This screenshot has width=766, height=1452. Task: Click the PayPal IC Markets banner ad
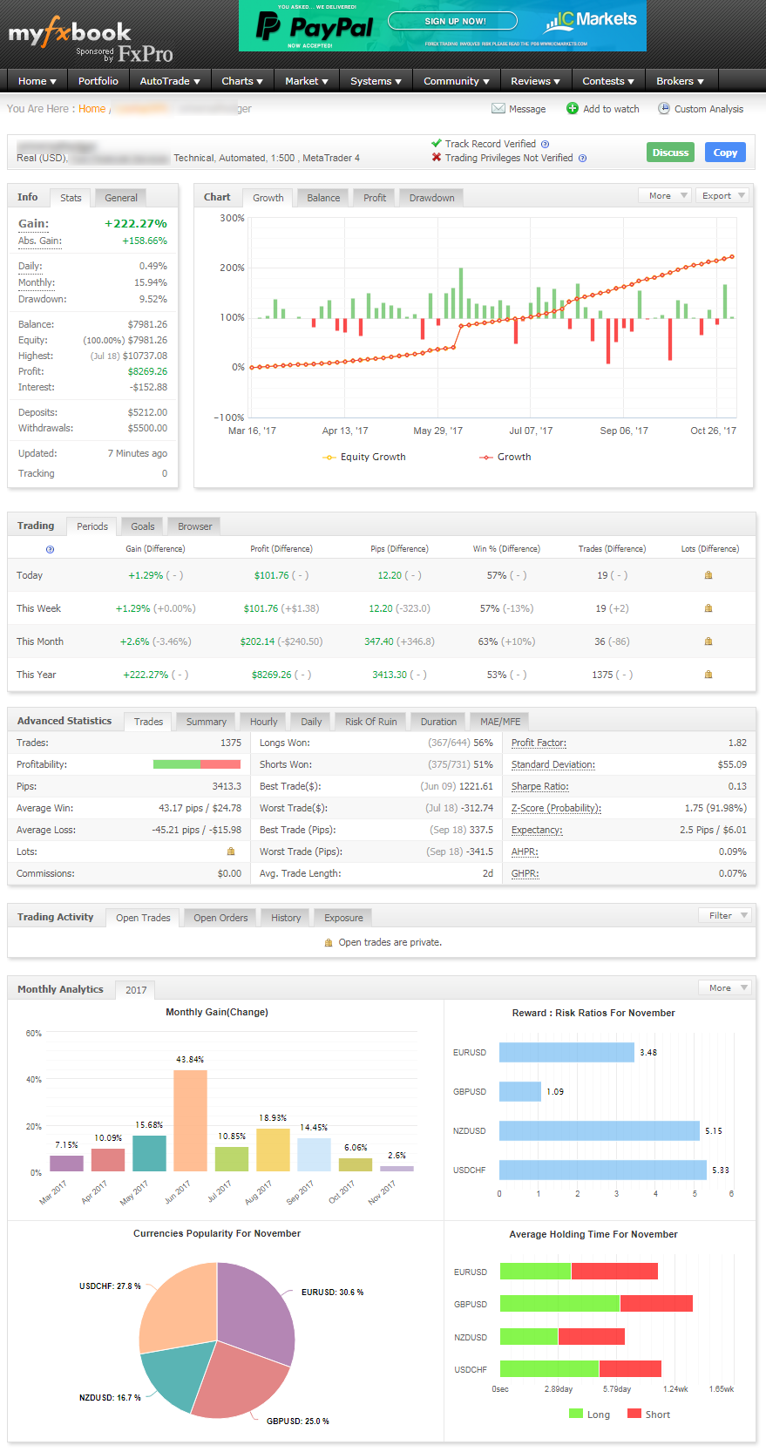[442, 26]
